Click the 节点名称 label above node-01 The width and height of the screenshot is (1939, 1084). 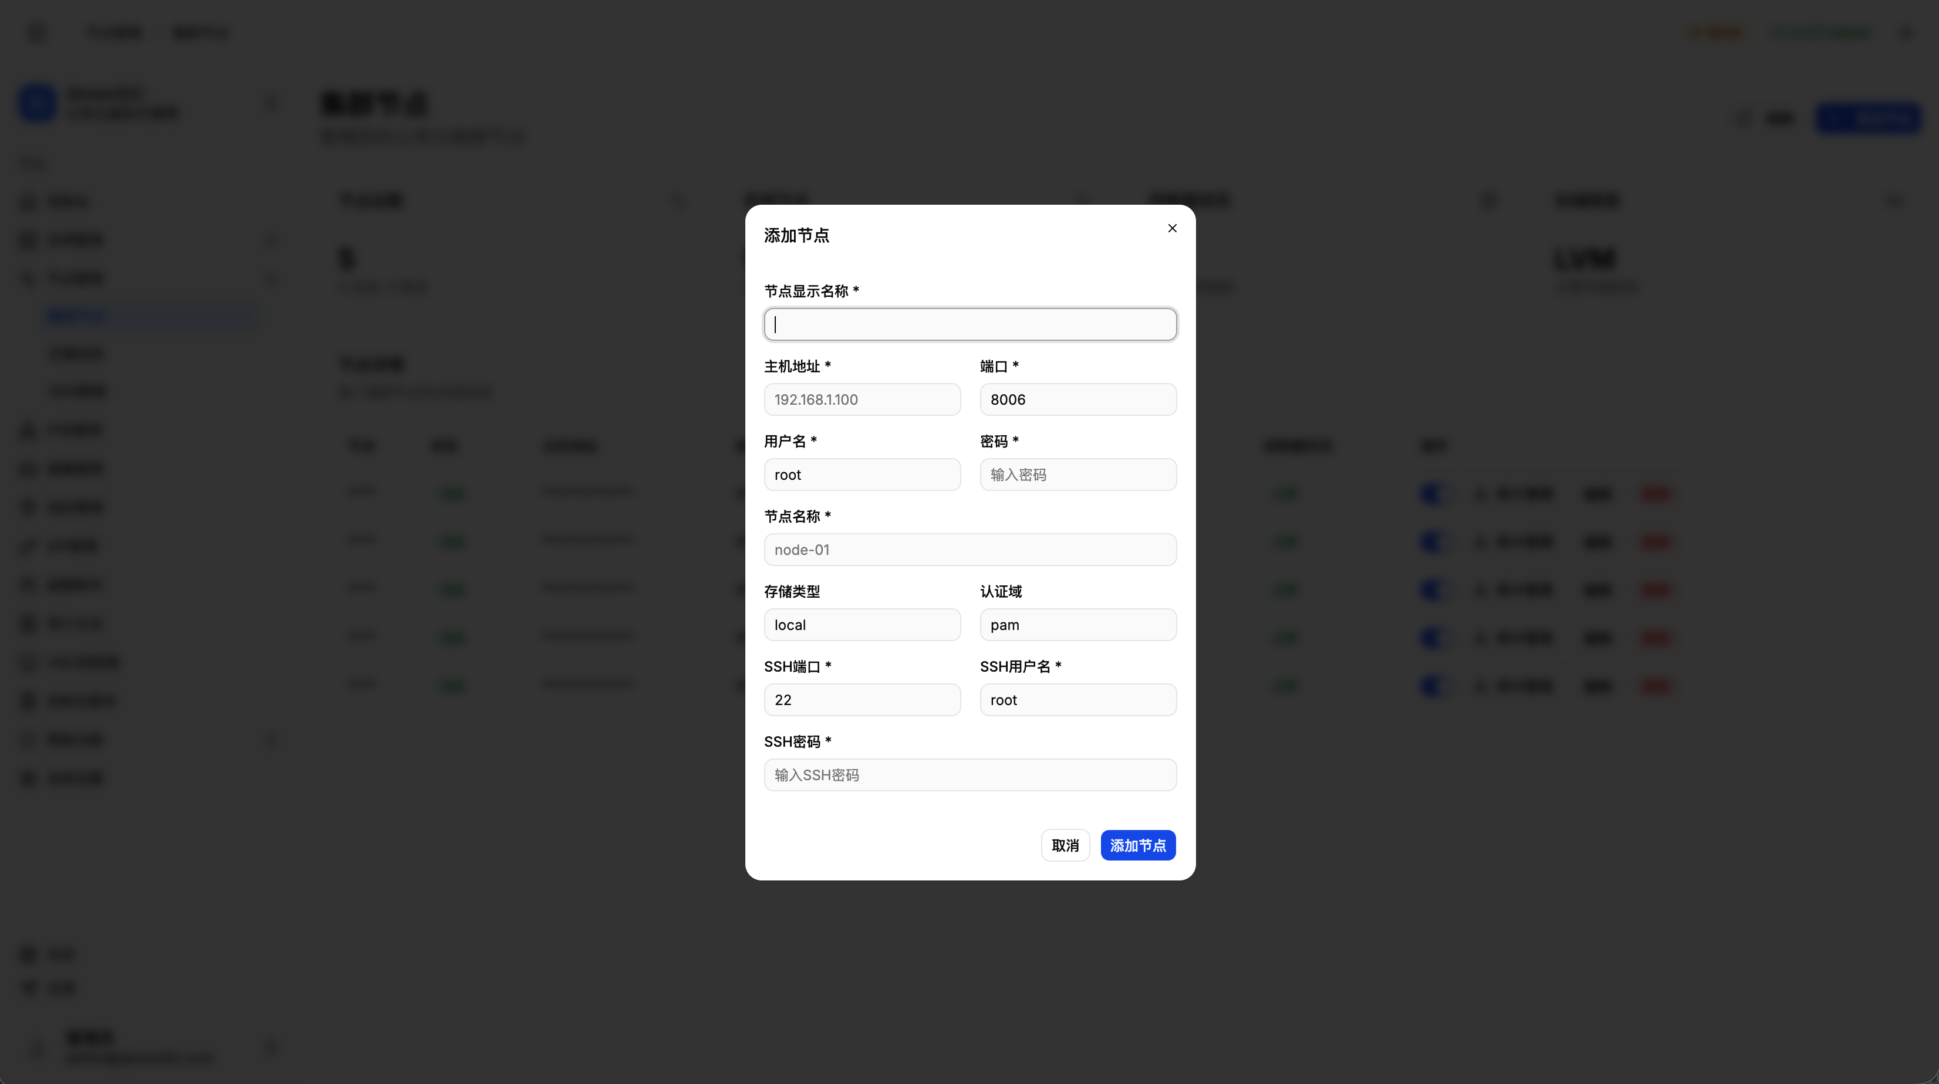(797, 517)
